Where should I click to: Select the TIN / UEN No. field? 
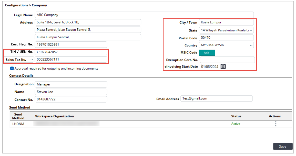pos(71,52)
